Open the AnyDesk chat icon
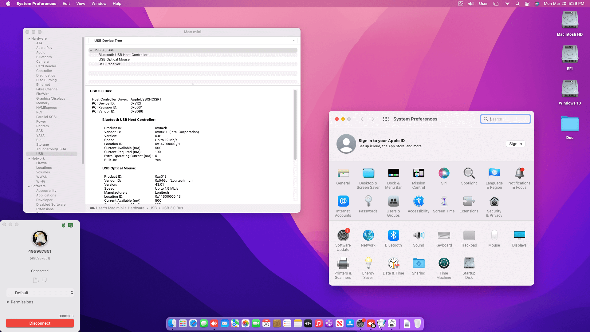 pos(44,280)
